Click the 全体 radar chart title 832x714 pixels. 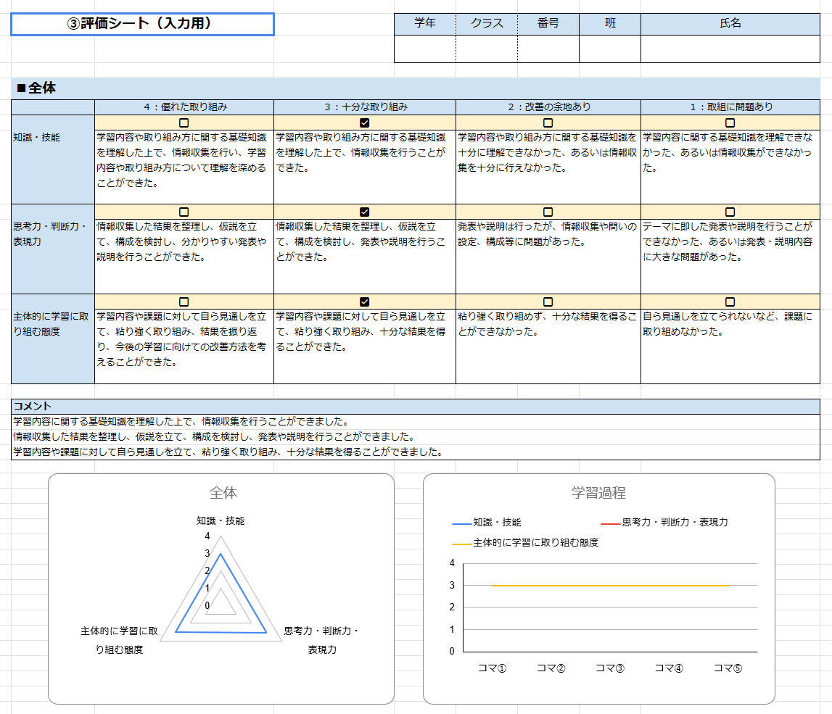(223, 493)
